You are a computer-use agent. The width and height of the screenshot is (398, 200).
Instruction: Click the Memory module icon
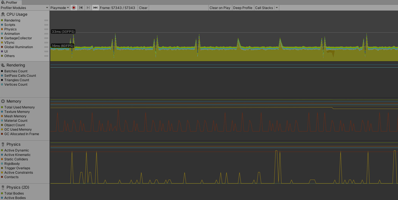(3, 101)
